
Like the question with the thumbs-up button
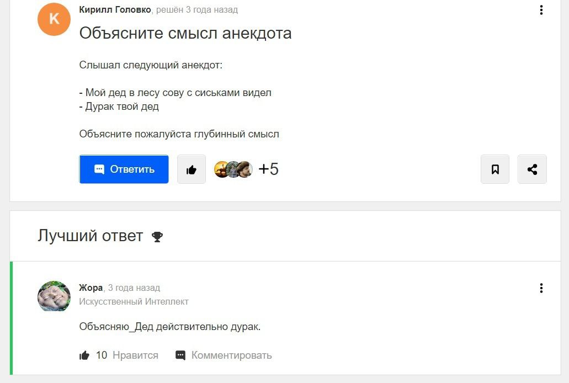(192, 169)
